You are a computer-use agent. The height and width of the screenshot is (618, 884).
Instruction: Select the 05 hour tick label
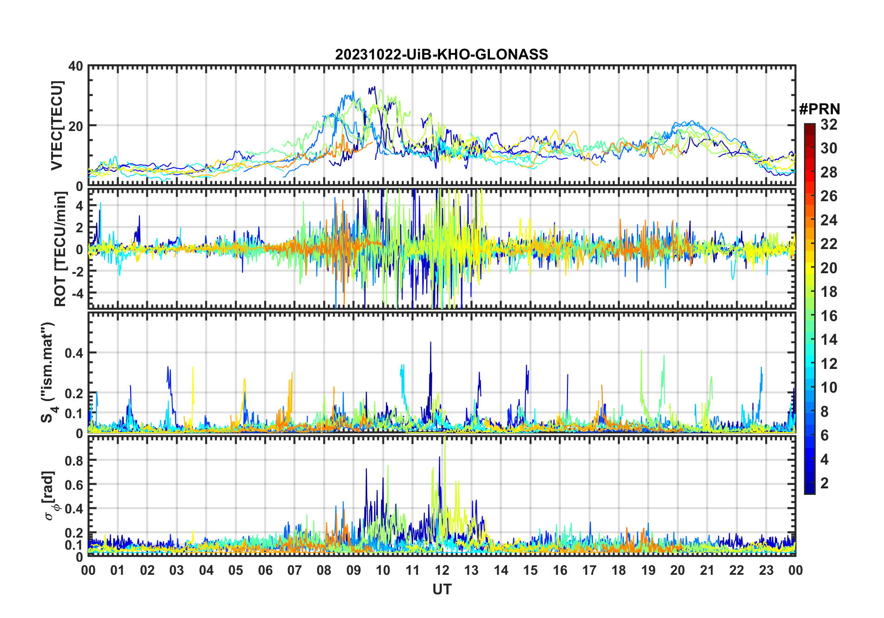point(236,570)
